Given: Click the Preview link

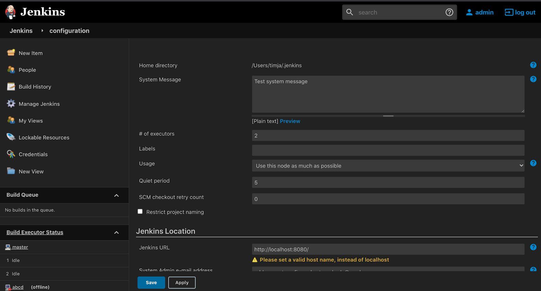Looking at the screenshot, I should point(290,121).
